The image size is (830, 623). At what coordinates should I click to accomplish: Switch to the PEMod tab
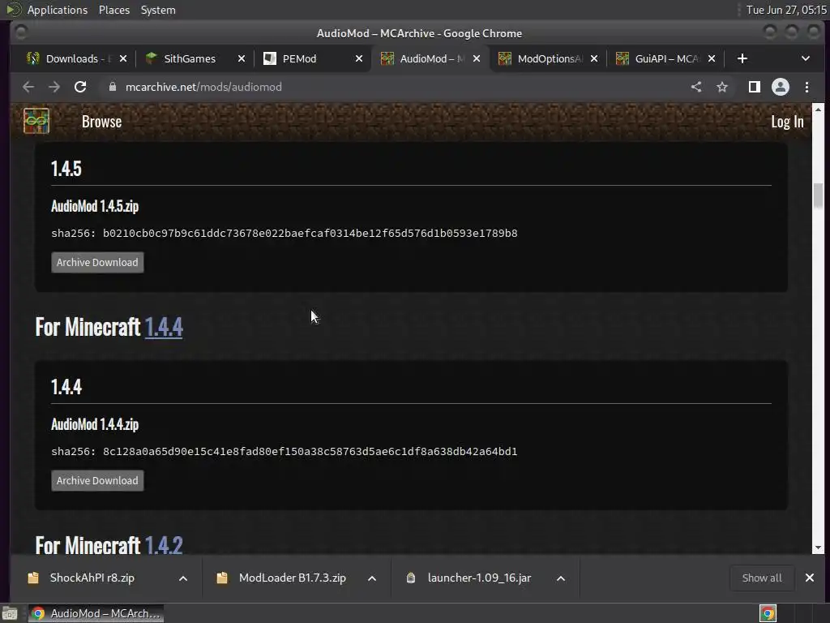[x=313, y=58]
